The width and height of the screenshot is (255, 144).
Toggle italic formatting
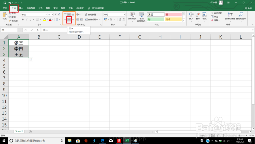[27, 20]
